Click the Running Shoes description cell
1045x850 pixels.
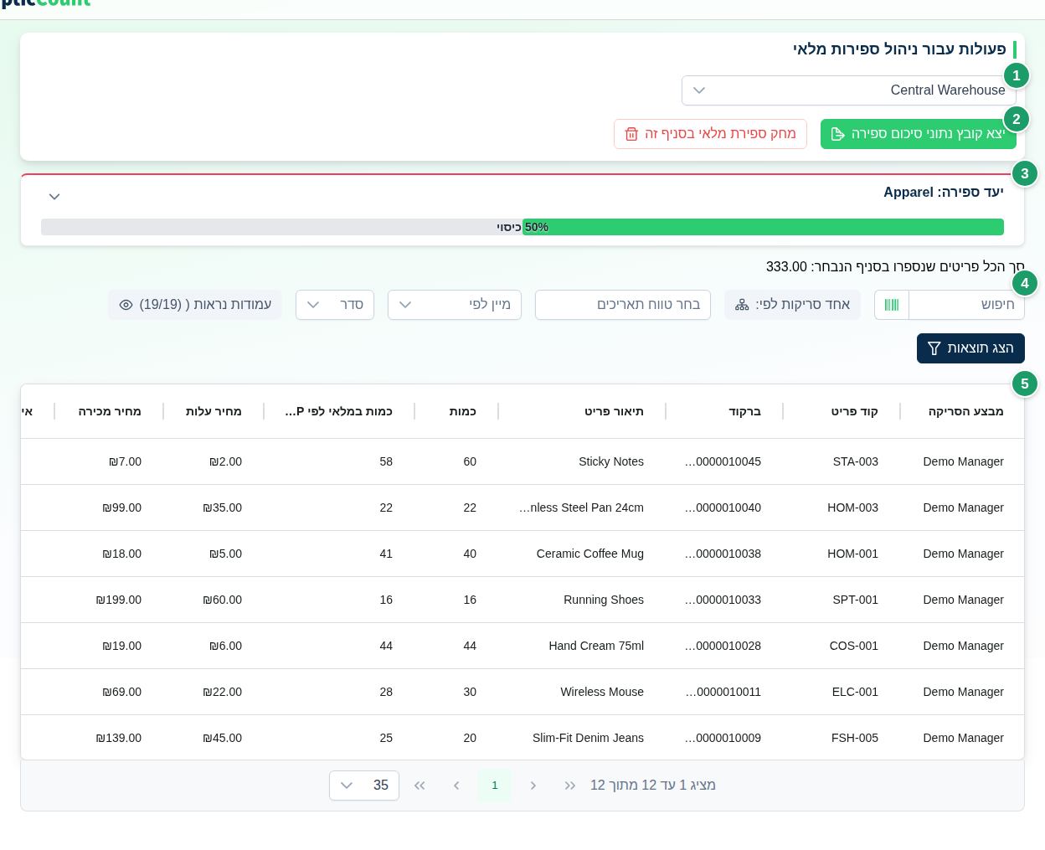[604, 600]
